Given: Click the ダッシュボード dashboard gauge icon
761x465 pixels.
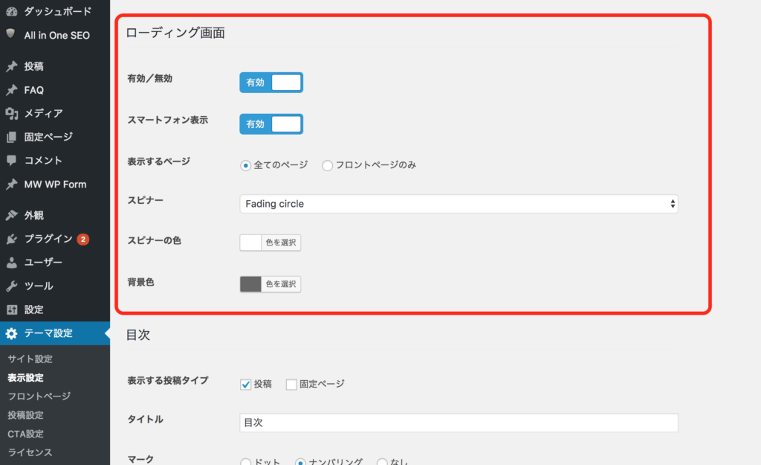Looking at the screenshot, I should (11, 11).
